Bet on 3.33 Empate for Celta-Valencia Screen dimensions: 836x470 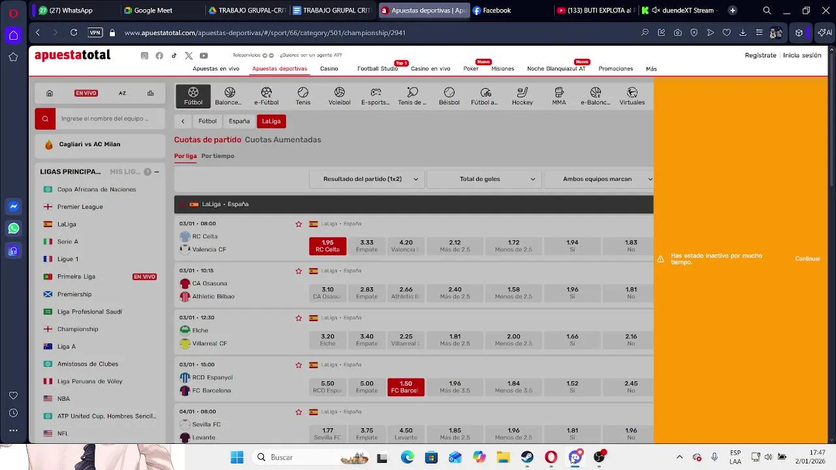tap(366, 246)
